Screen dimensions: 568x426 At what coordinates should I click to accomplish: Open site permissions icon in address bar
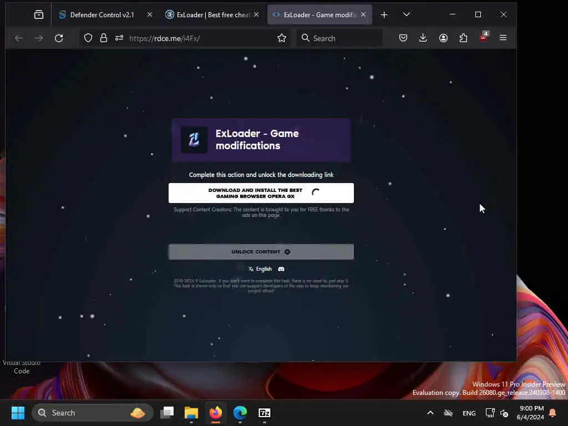[119, 38]
